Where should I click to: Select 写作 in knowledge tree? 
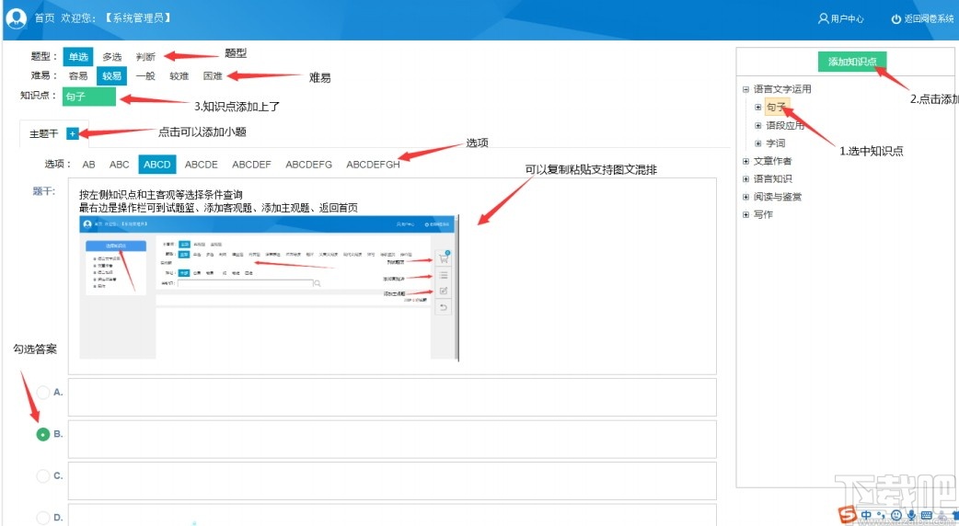pyautogui.click(x=763, y=214)
